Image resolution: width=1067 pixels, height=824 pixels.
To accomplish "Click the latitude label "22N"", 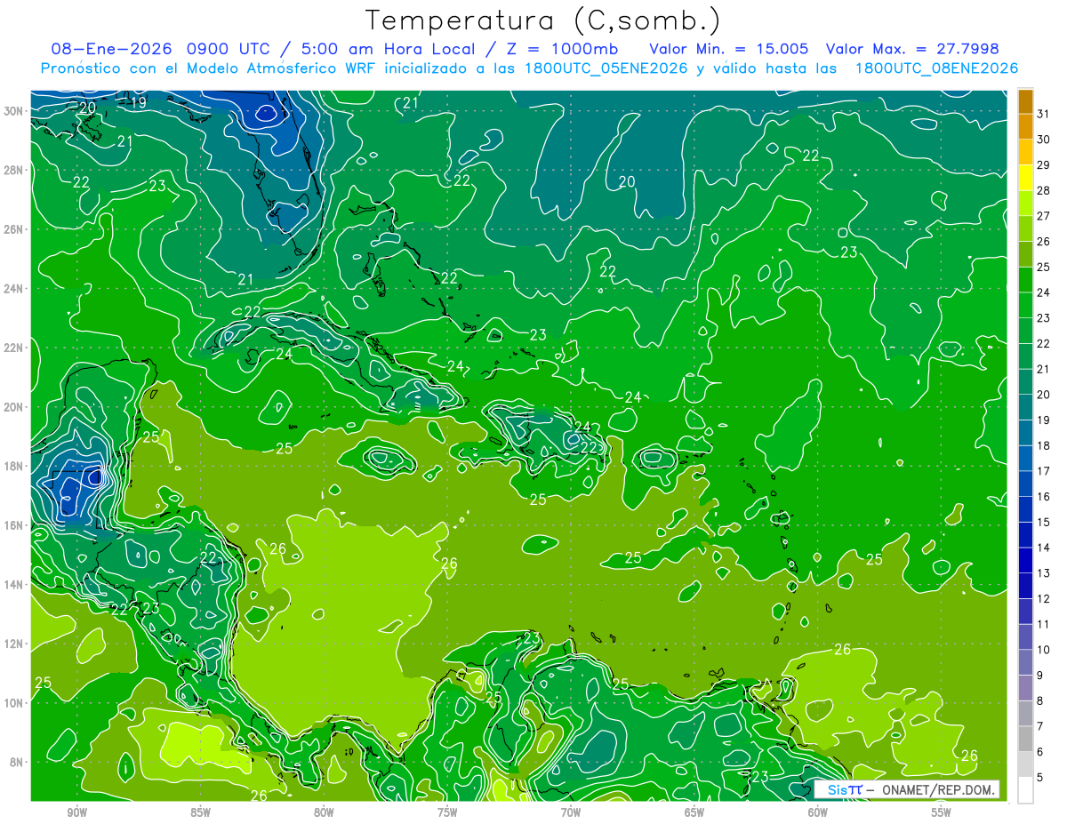I will click(13, 348).
